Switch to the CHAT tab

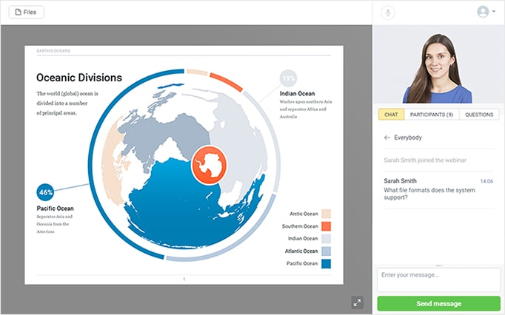point(391,115)
